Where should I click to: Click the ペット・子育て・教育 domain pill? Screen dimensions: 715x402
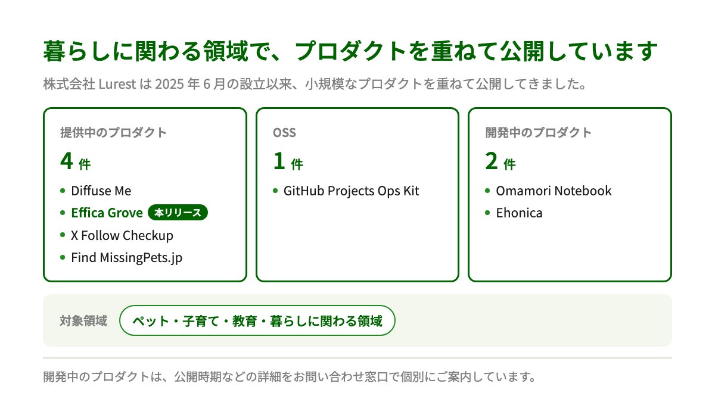257,321
